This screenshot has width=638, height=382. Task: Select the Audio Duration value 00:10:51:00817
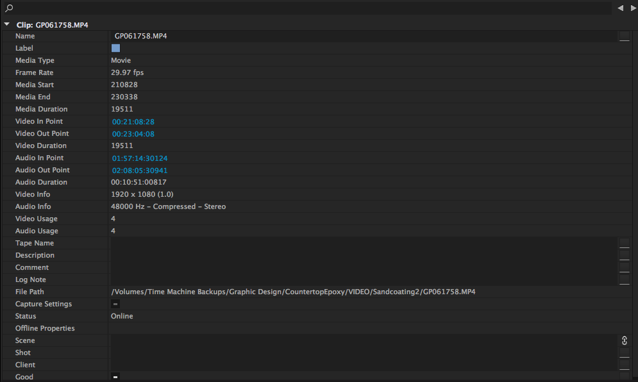click(139, 182)
